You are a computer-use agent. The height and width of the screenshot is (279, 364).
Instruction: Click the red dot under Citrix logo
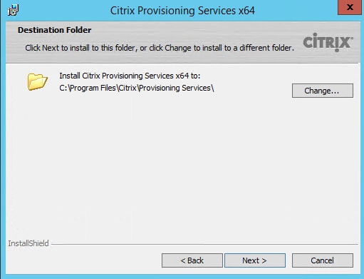point(337,50)
